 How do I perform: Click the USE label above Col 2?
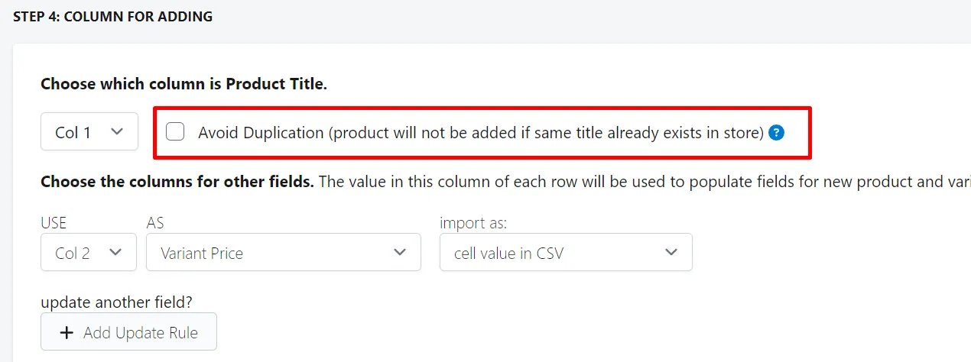point(54,223)
